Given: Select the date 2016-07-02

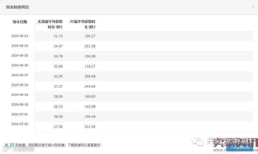Looking at the screenshot, I should [20, 124].
